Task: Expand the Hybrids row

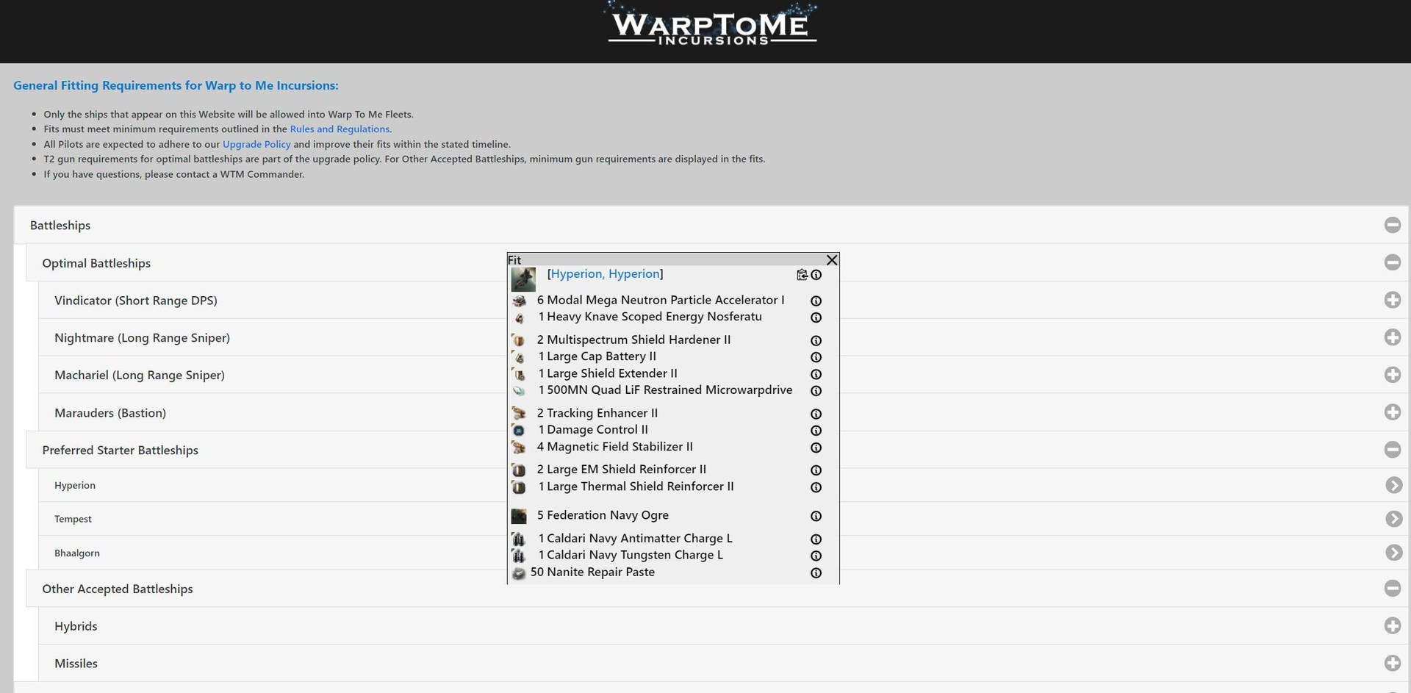Action: [x=1392, y=625]
